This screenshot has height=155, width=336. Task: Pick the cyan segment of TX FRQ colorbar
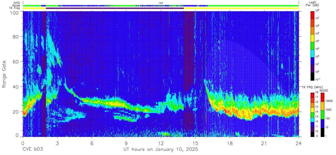point(313,119)
